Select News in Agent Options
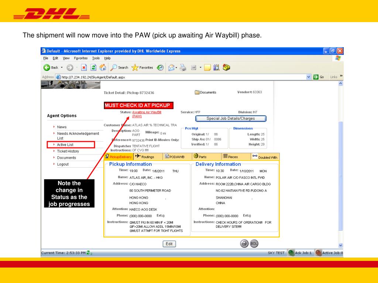The width and height of the screenshot is (378, 283). [x=62, y=127]
